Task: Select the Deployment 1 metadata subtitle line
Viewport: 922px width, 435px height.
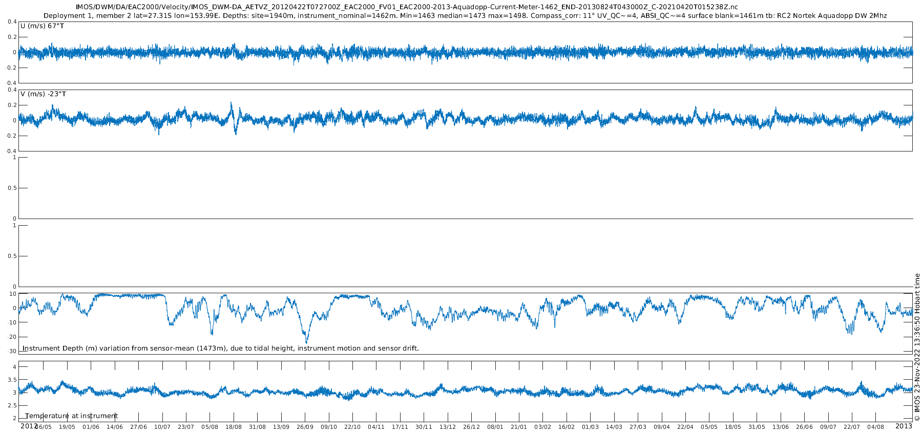Action: [x=465, y=16]
